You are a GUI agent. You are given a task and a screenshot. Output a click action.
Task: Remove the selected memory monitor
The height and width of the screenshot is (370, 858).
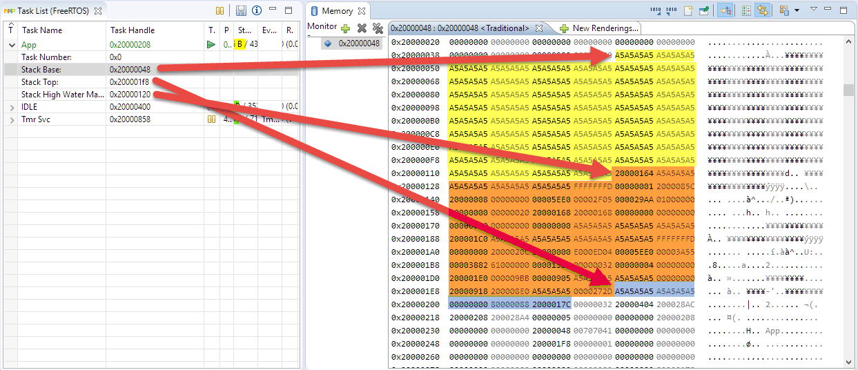click(362, 28)
